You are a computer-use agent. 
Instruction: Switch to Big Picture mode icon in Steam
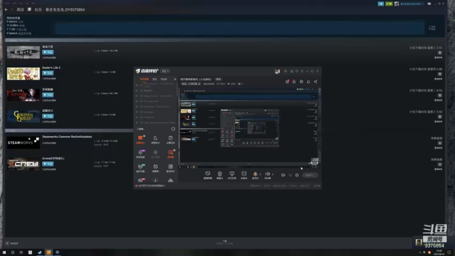coord(429,4)
